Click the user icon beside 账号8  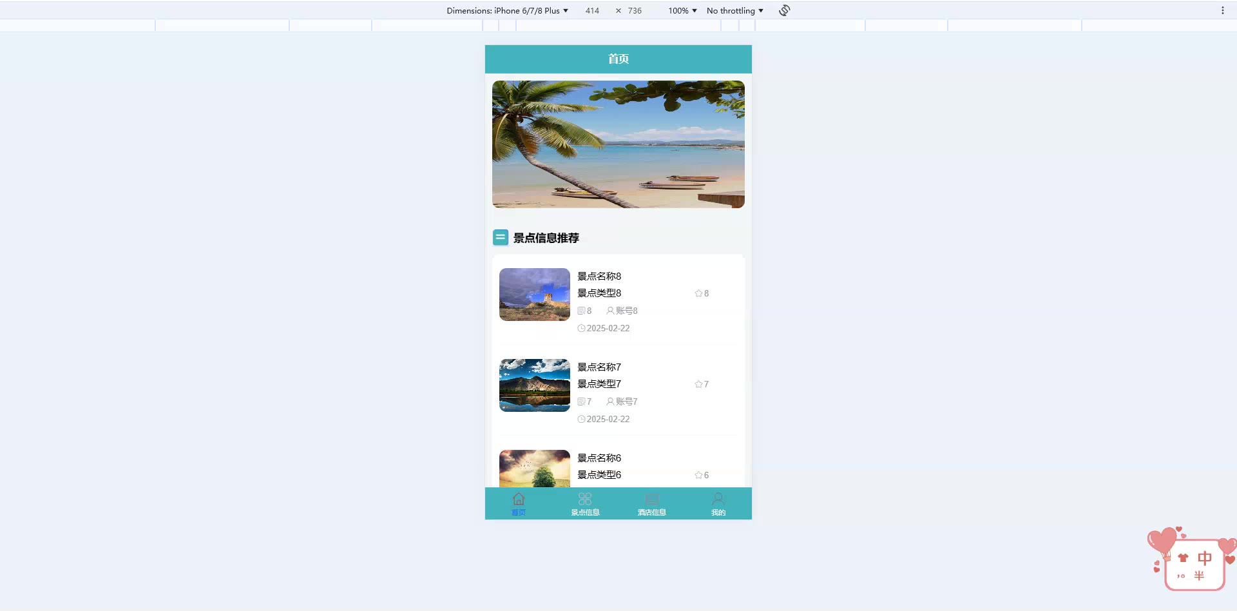[610, 311]
